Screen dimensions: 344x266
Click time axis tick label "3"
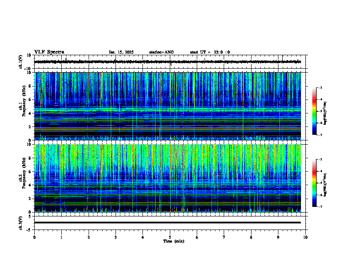(116, 237)
